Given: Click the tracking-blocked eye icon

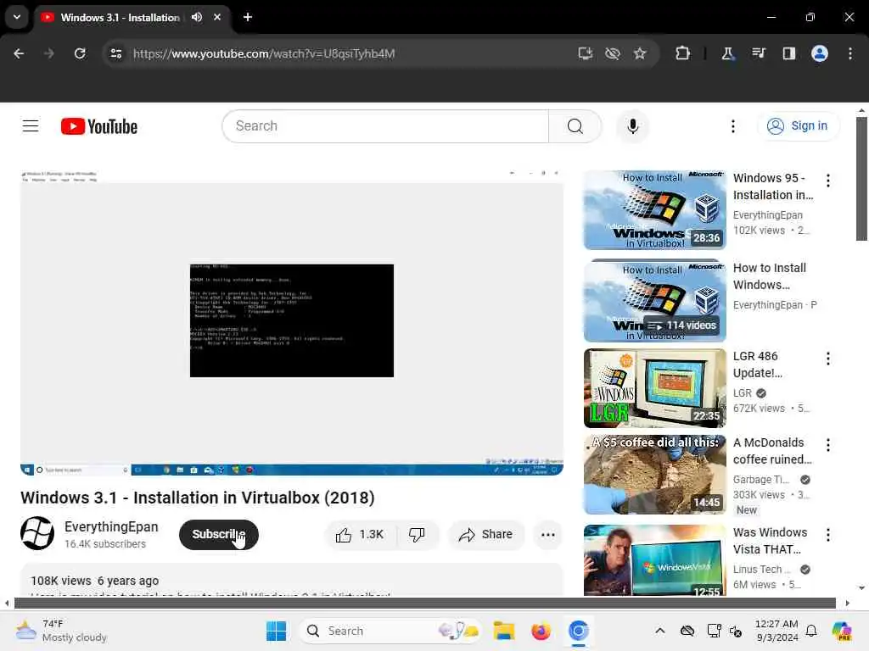Looking at the screenshot, I should point(613,53).
